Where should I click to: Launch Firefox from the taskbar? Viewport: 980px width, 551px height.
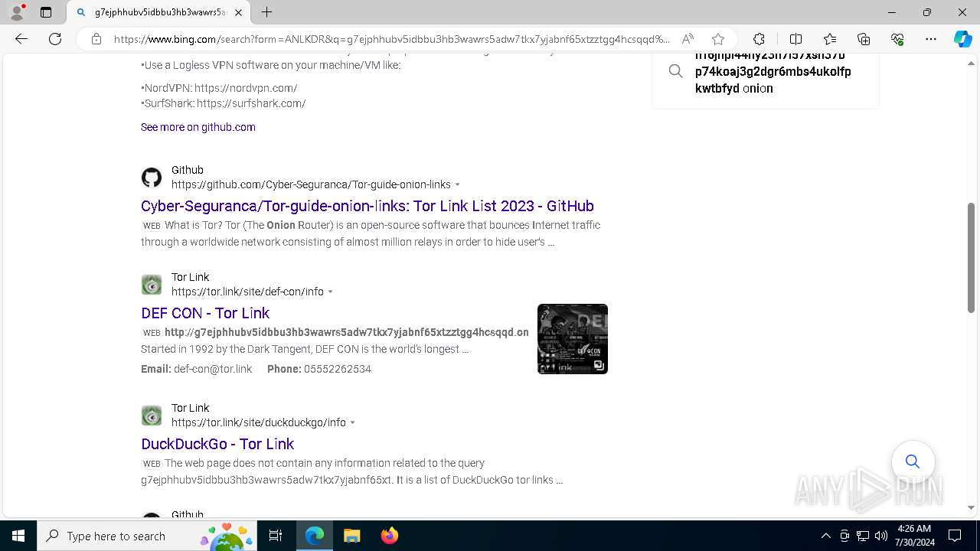389,536
